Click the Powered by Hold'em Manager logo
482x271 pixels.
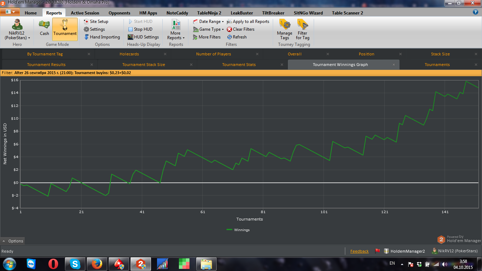(x=459, y=239)
